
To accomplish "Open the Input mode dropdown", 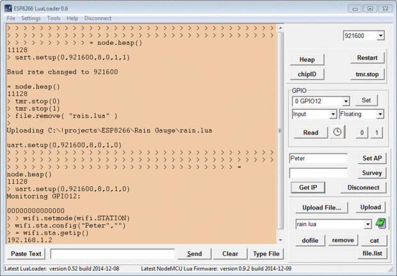I will (333, 114).
